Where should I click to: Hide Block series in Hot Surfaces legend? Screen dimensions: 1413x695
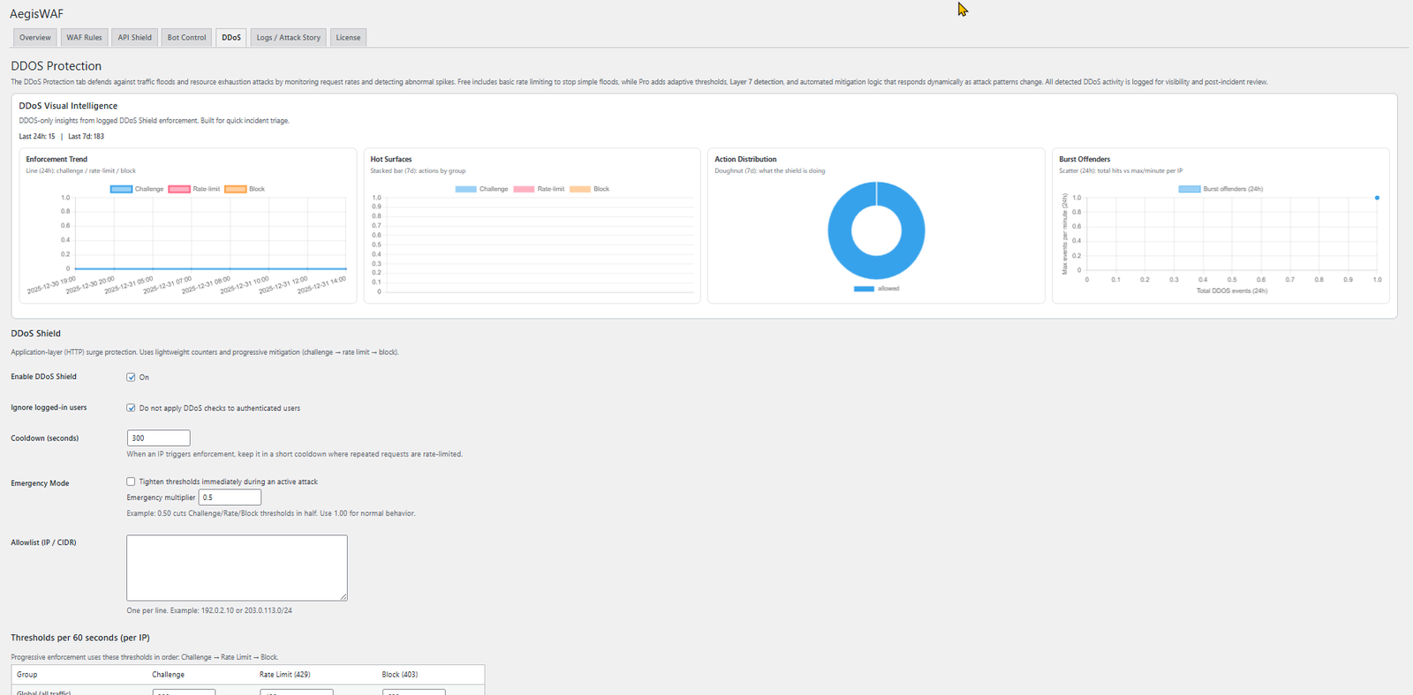coord(580,189)
